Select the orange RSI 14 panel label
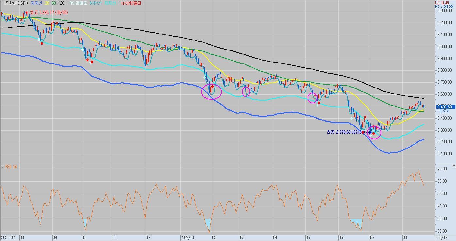 [11, 167]
